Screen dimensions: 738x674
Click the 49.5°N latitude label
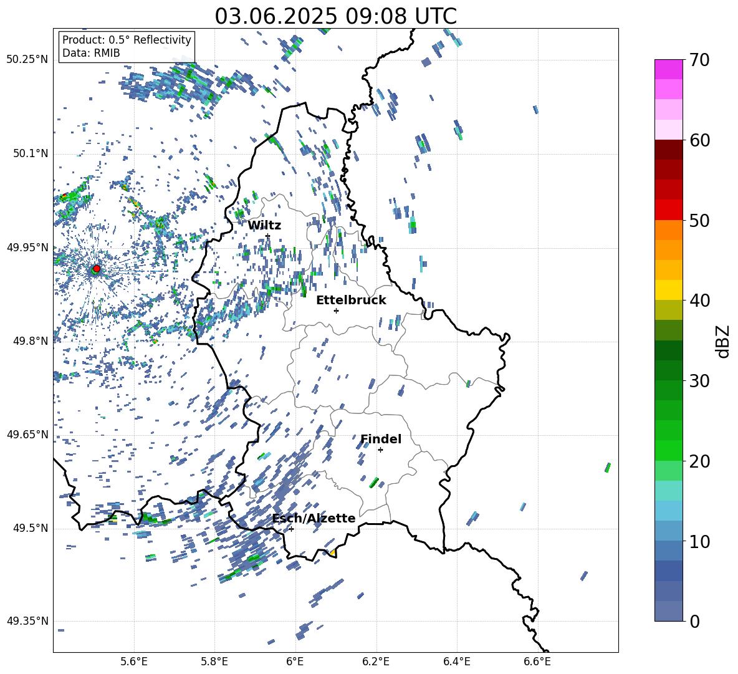tap(31, 528)
